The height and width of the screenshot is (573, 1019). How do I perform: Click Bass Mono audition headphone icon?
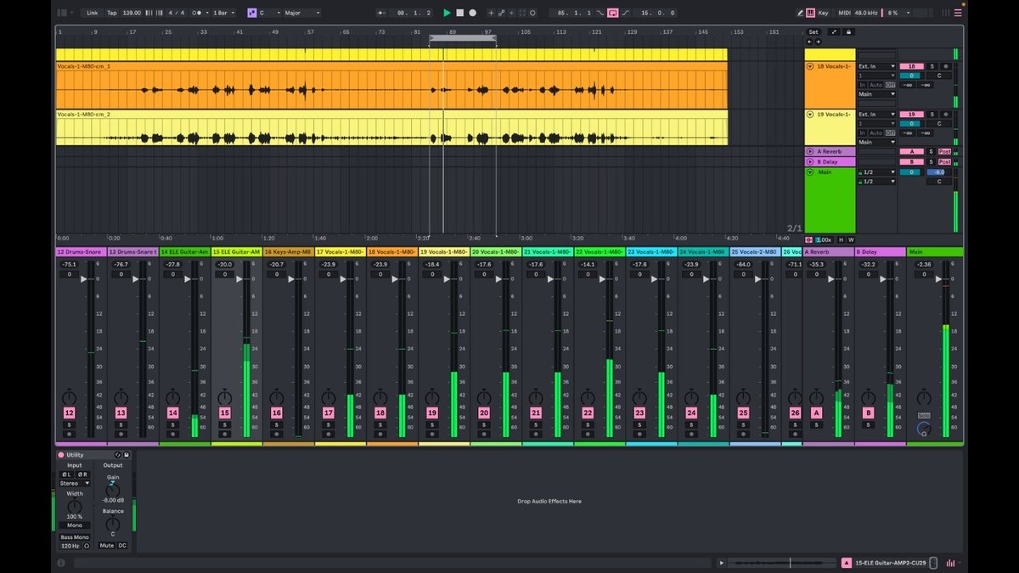point(86,546)
